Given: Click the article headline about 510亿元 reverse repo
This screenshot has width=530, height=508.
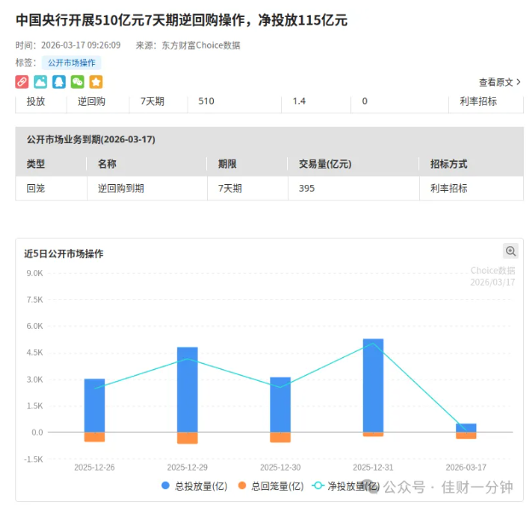Looking at the screenshot, I should pos(181,20).
